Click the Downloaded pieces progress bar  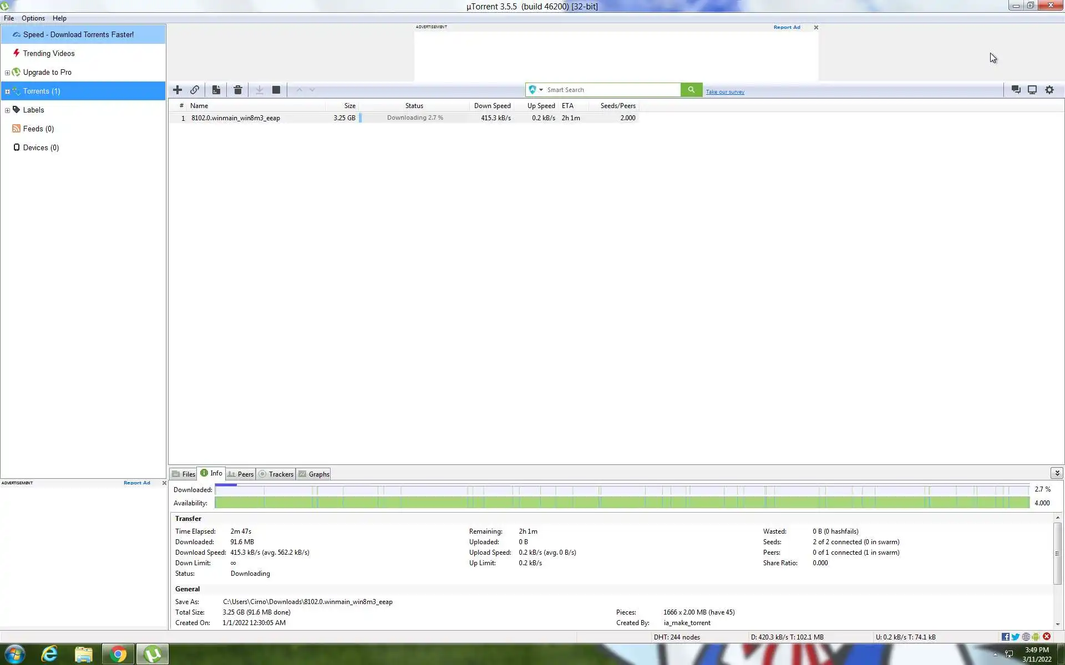(x=621, y=490)
